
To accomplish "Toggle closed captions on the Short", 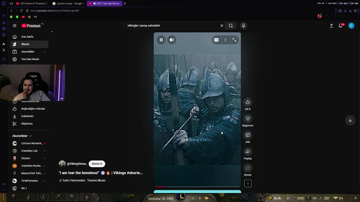I will point(216,40).
